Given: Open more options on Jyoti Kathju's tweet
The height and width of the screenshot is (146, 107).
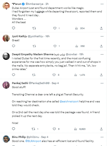Looking at the screenshot, I should pos(102,36).
